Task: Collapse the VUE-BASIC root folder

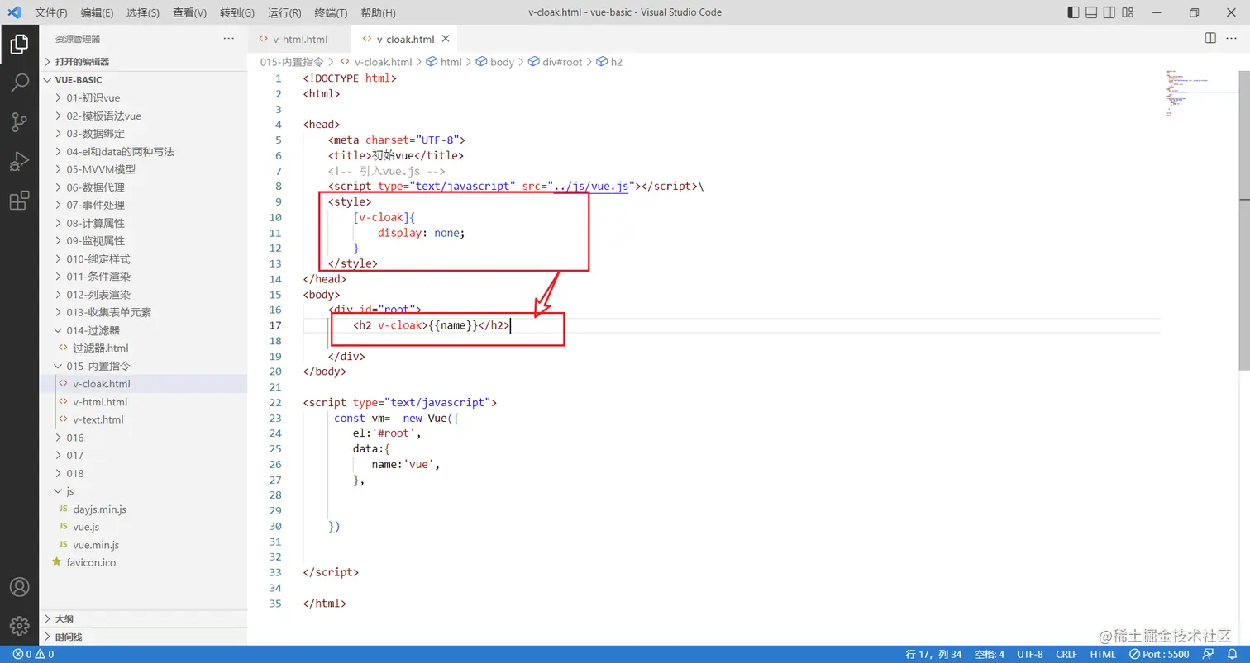Action: [x=144, y=80]
